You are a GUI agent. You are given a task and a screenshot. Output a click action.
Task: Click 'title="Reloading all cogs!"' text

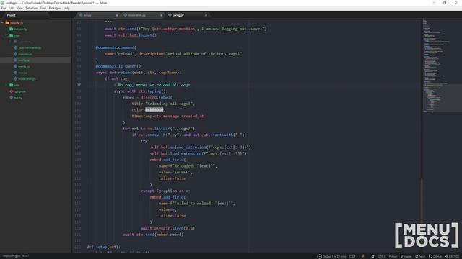point(163,104)
